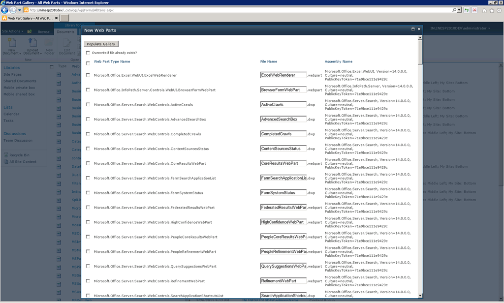Click the dialog scrollbar down arrow
Image resolution: width=504 pixels, height=303 pixels.
(420, 296)
